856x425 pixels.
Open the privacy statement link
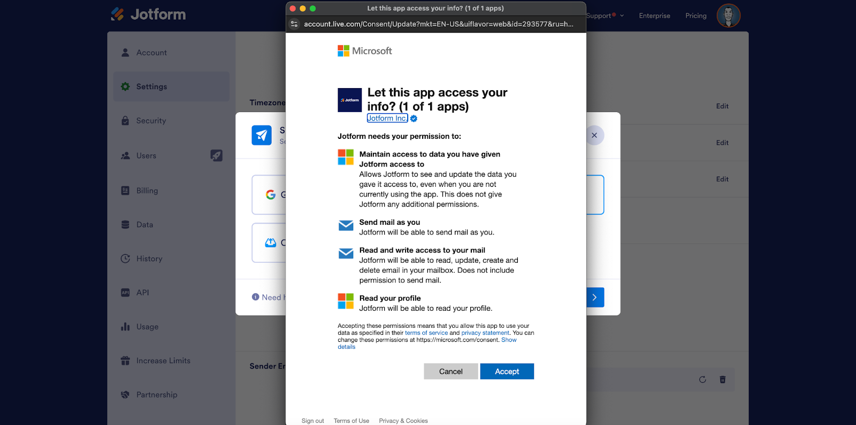[x=485, y=333]
